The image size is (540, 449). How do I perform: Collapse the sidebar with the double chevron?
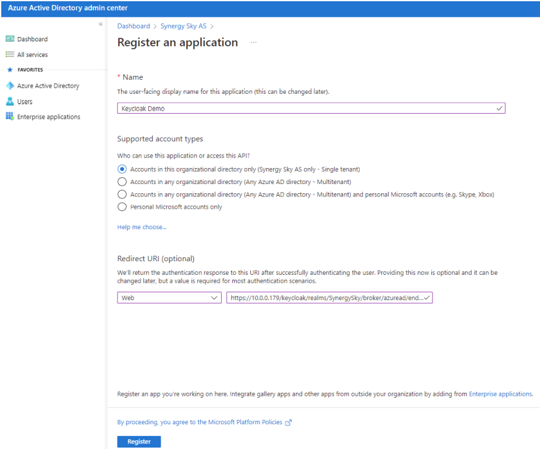[101, 24]
